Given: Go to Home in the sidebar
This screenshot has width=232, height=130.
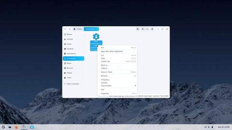Looking at the screenshot, I should (74, 44).
